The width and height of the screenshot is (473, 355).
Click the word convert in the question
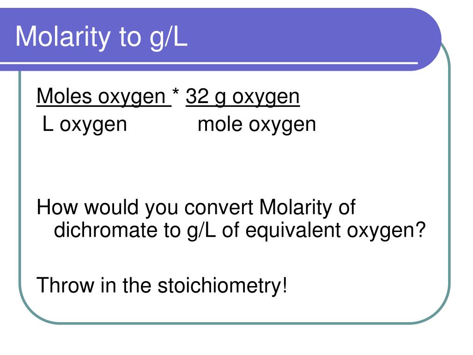[x=218, y=208]
